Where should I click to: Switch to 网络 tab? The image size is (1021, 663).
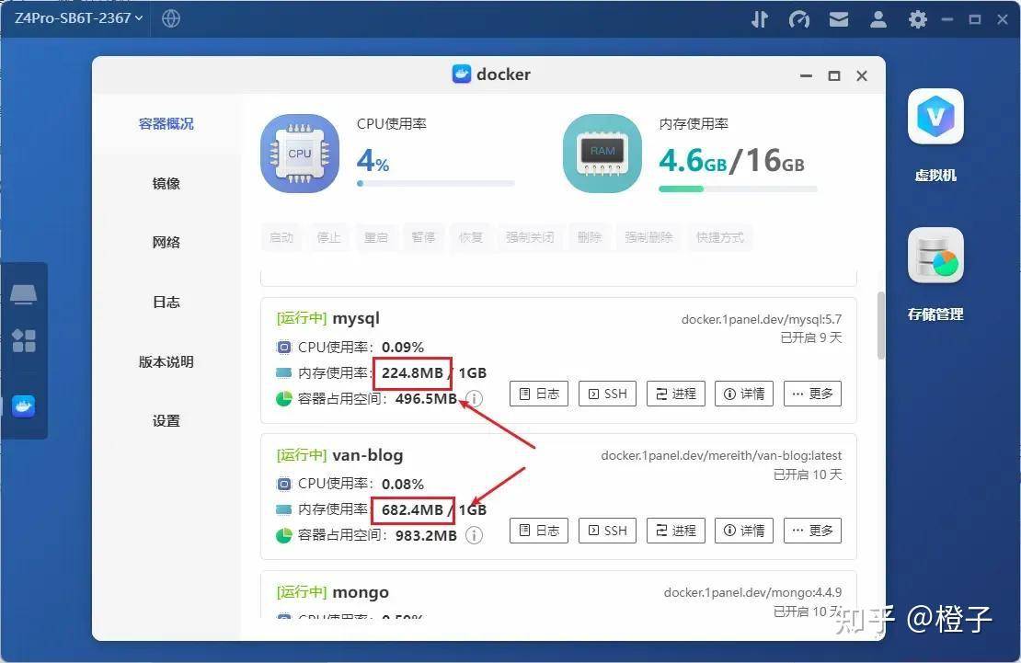(x=166, y=242)
